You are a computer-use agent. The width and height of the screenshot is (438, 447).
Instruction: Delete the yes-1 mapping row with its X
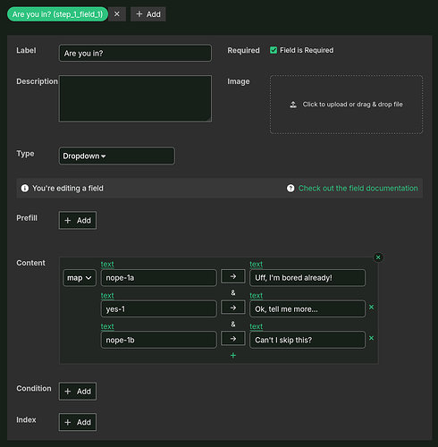click(371, 307)
